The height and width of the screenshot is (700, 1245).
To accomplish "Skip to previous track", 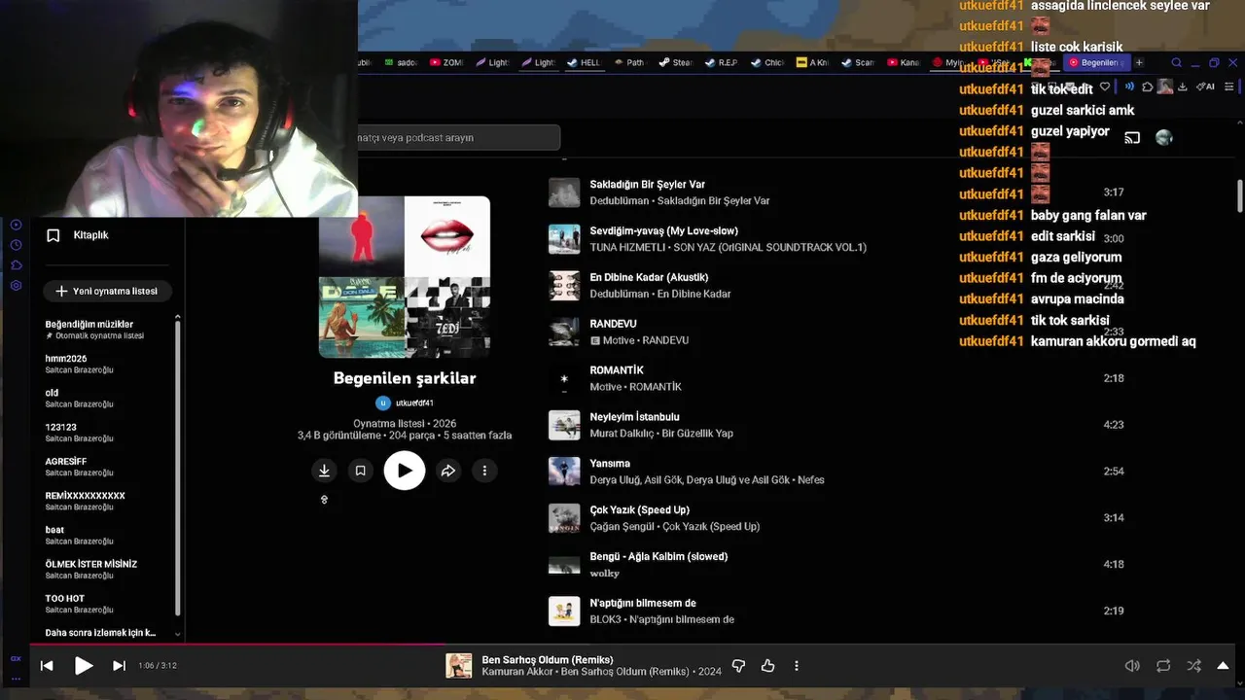I will point(47,666).
